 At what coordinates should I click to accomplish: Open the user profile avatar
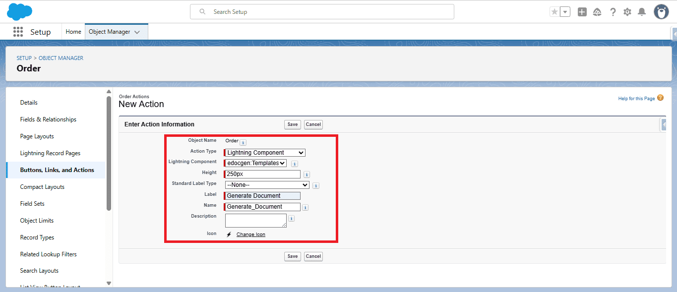pyautogui.click(x=661, y=11)
